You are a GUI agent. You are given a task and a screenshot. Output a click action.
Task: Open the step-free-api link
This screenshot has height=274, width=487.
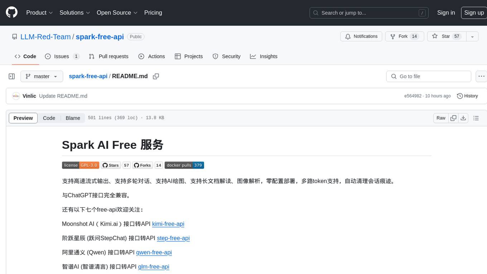(x=173, y=238)
